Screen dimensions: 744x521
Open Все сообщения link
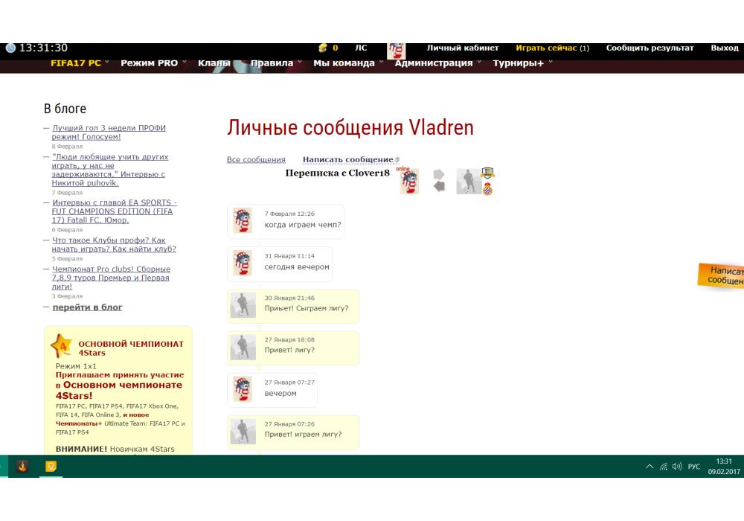pos(256,160)
